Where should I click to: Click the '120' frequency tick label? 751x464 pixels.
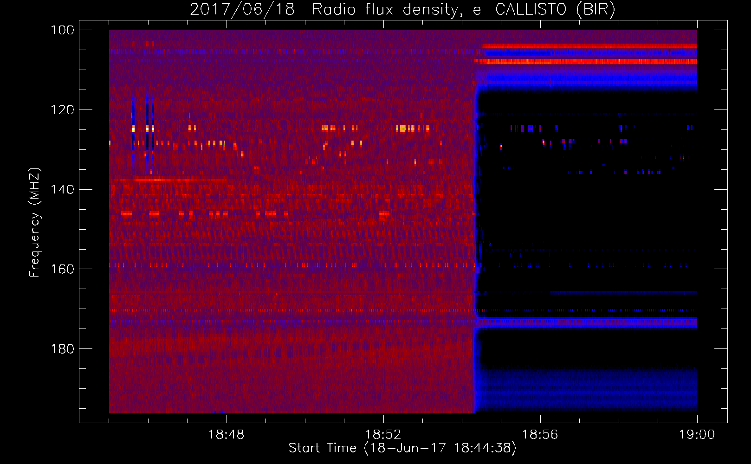62,110
